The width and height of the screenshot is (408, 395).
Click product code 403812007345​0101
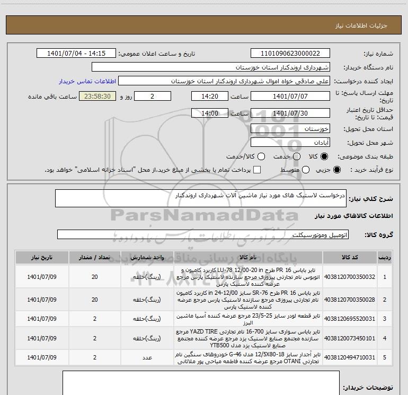350,338
